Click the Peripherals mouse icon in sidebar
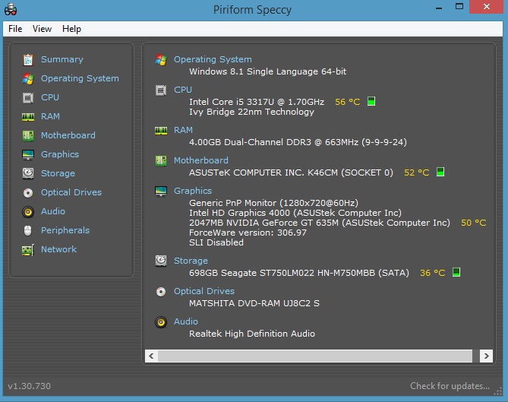The height and width of the screenshot is (402, 508). [x=28, y=230]
